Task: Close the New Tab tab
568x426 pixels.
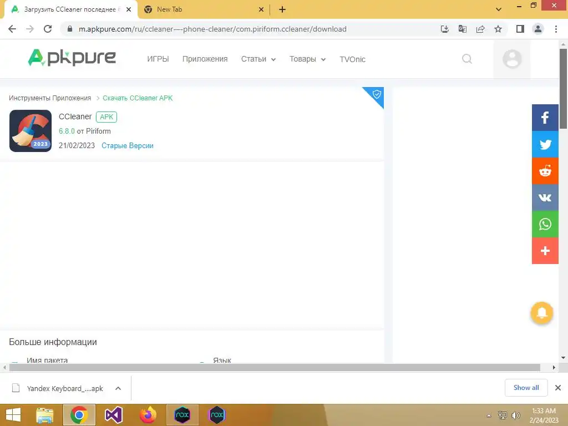Action: (261, 9)
